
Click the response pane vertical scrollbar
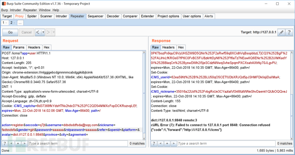pyautogui.click(x=292, y=96)
